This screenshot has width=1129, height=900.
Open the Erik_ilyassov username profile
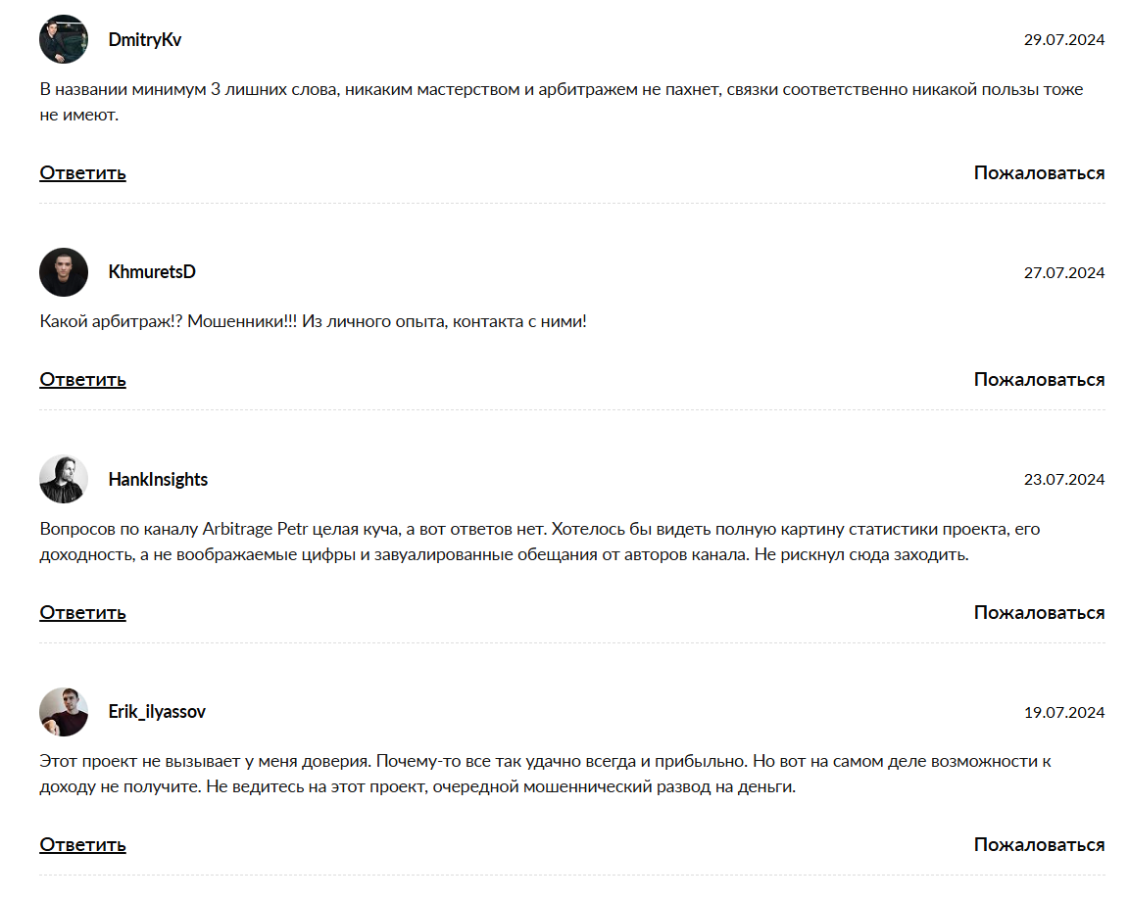(x=157, y=712)
